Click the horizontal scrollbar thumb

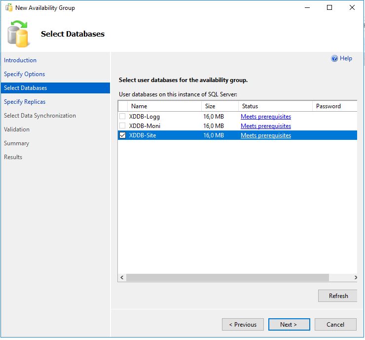[227, 277]
